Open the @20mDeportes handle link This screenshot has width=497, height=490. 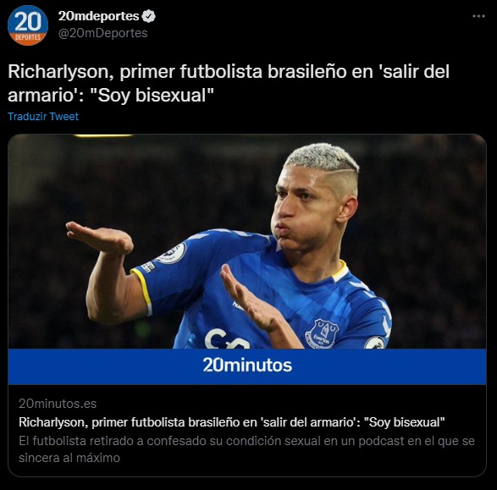tap(102, 33)
